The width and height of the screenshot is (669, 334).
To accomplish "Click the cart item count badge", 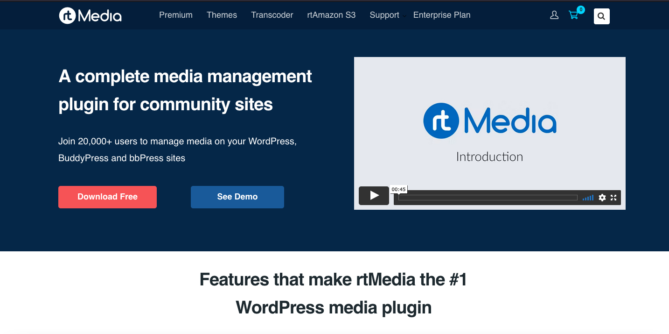I will 581,9.
